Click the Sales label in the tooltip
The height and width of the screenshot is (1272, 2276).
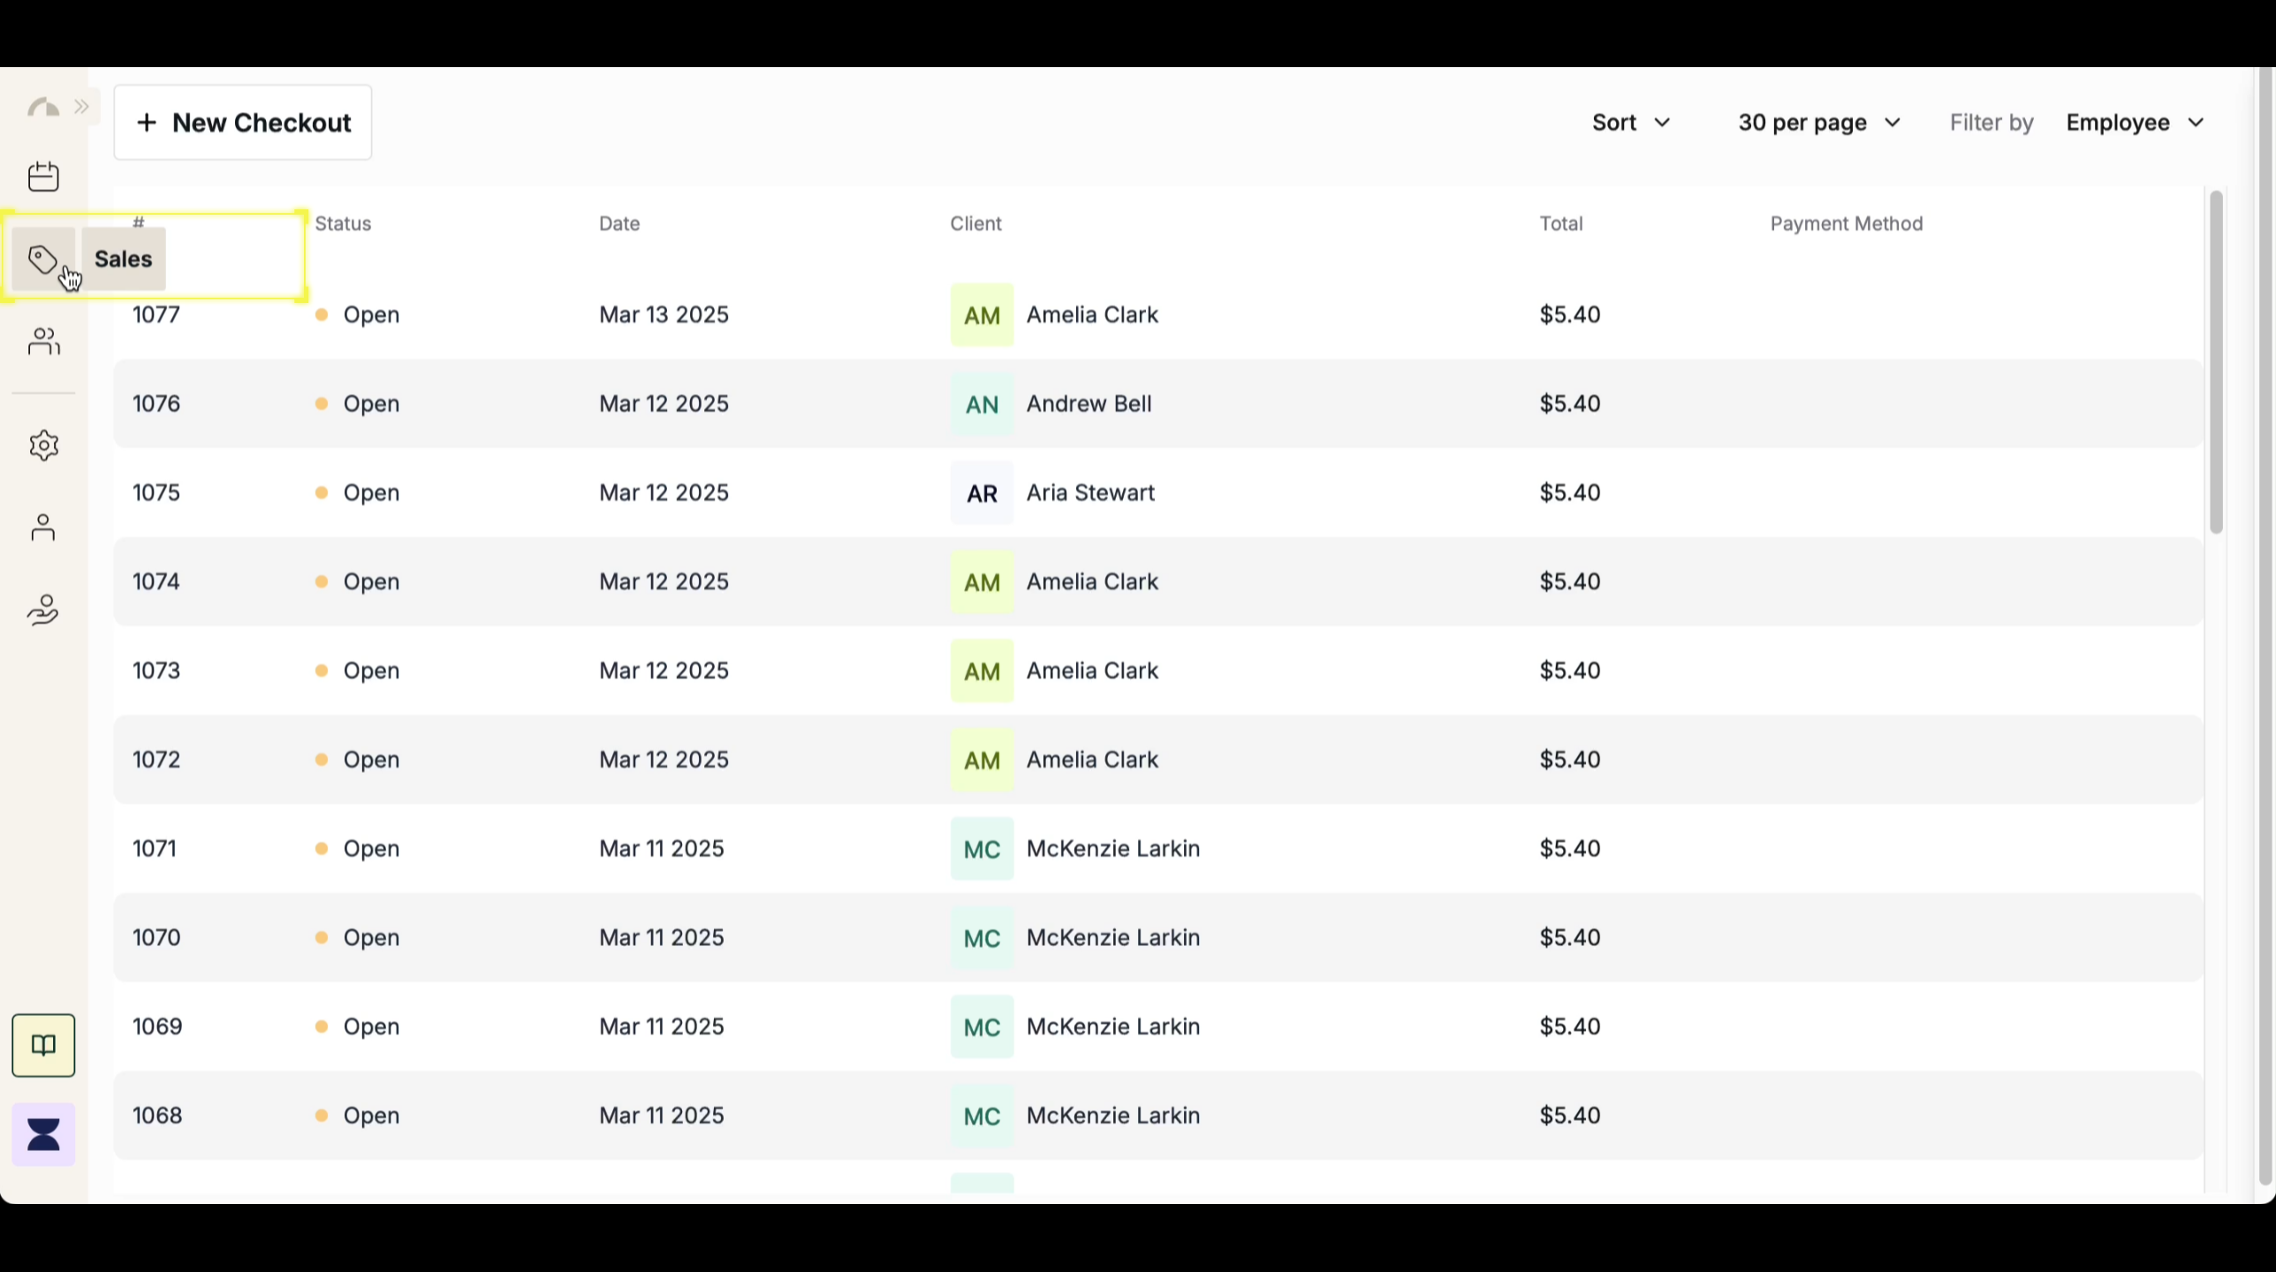tap(122, 259)
